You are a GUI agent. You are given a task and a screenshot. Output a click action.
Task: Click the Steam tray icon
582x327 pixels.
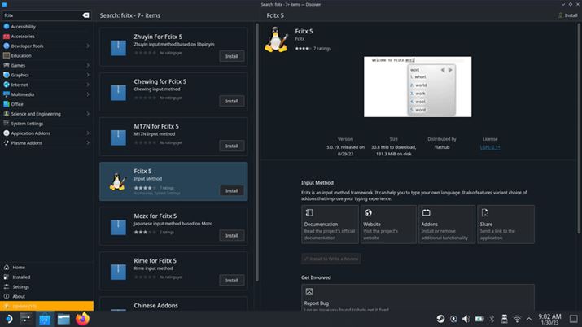point(440,319)
